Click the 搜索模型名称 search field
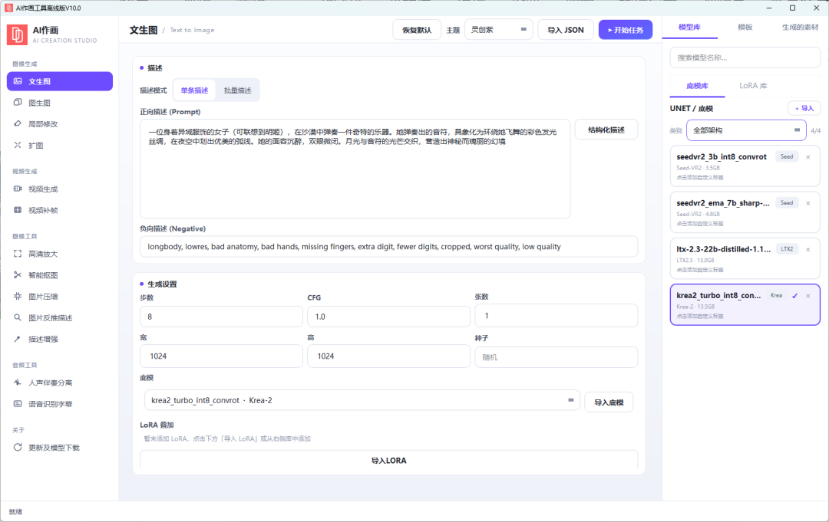 click(745, 57)
